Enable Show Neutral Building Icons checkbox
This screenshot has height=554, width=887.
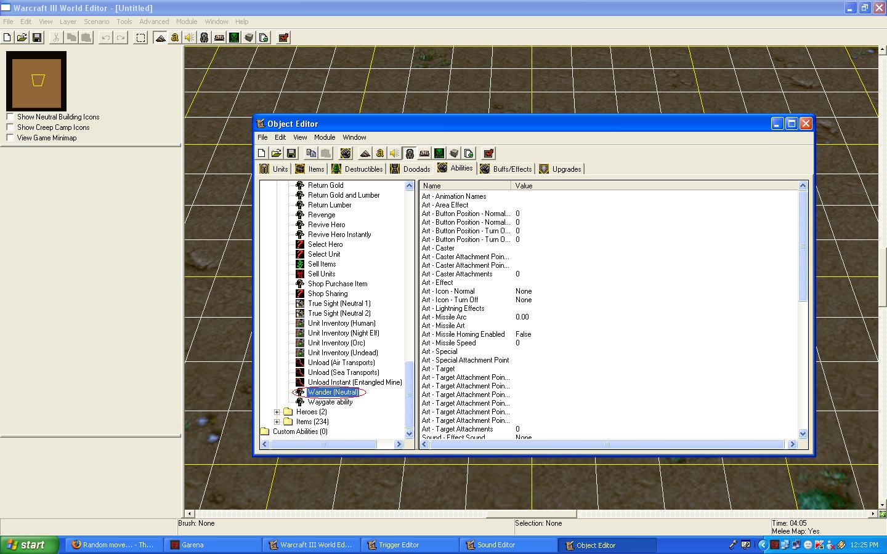10,116
